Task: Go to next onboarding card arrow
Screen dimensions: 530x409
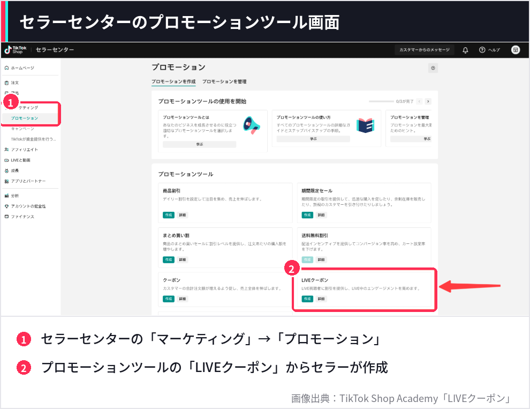Action: click(x=428, y=101)
